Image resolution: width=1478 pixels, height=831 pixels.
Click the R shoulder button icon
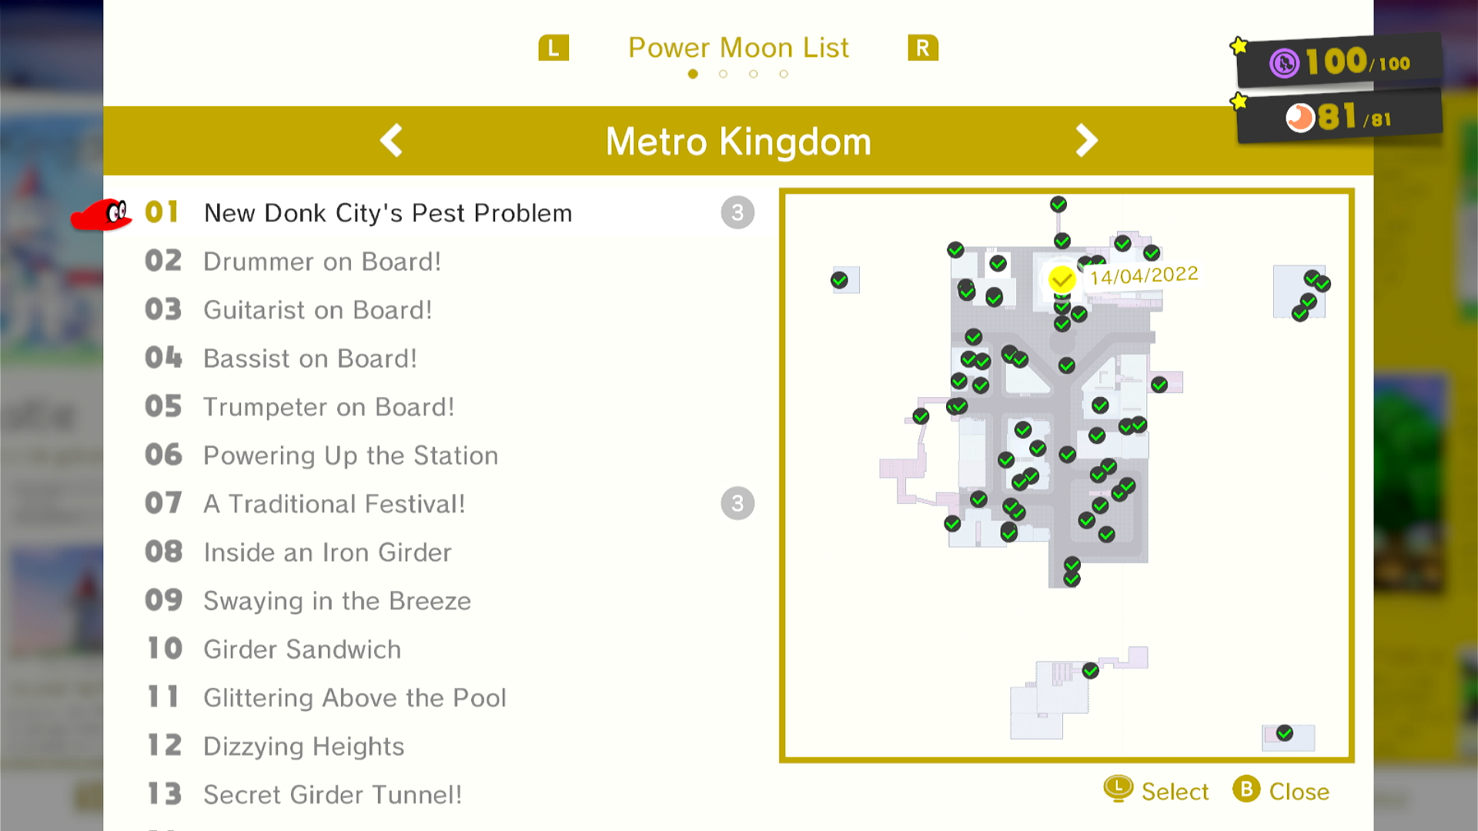[922, 48]
